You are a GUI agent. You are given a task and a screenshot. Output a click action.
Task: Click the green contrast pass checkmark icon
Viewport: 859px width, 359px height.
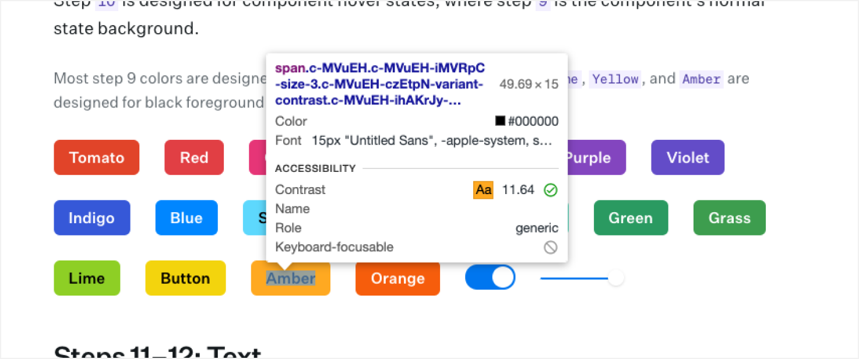pyautogui.click(x=550, y=190)
